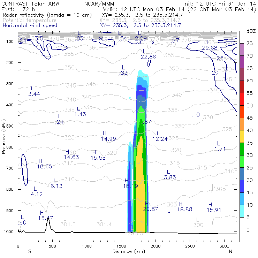Viewport: 258px width, 258px height.
Task: Click the wind minimum value '6.13'
Action: (56, 186)
